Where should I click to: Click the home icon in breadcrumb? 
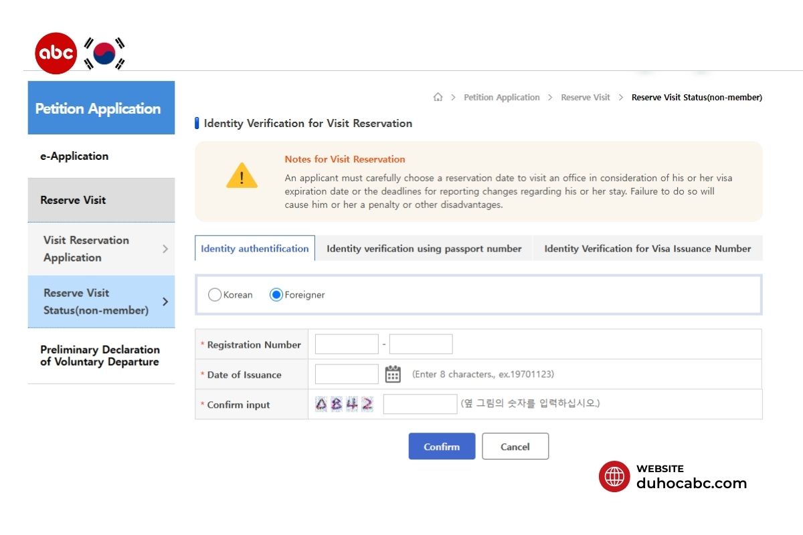click(438, 98)
